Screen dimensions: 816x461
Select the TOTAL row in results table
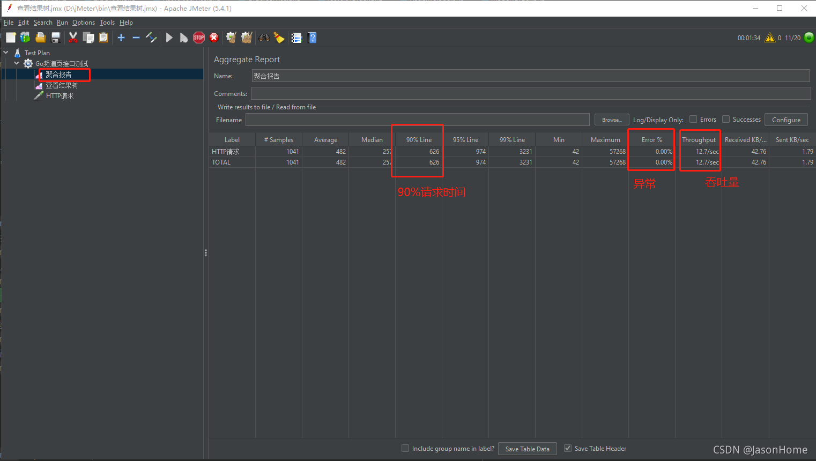pos(513,162)
